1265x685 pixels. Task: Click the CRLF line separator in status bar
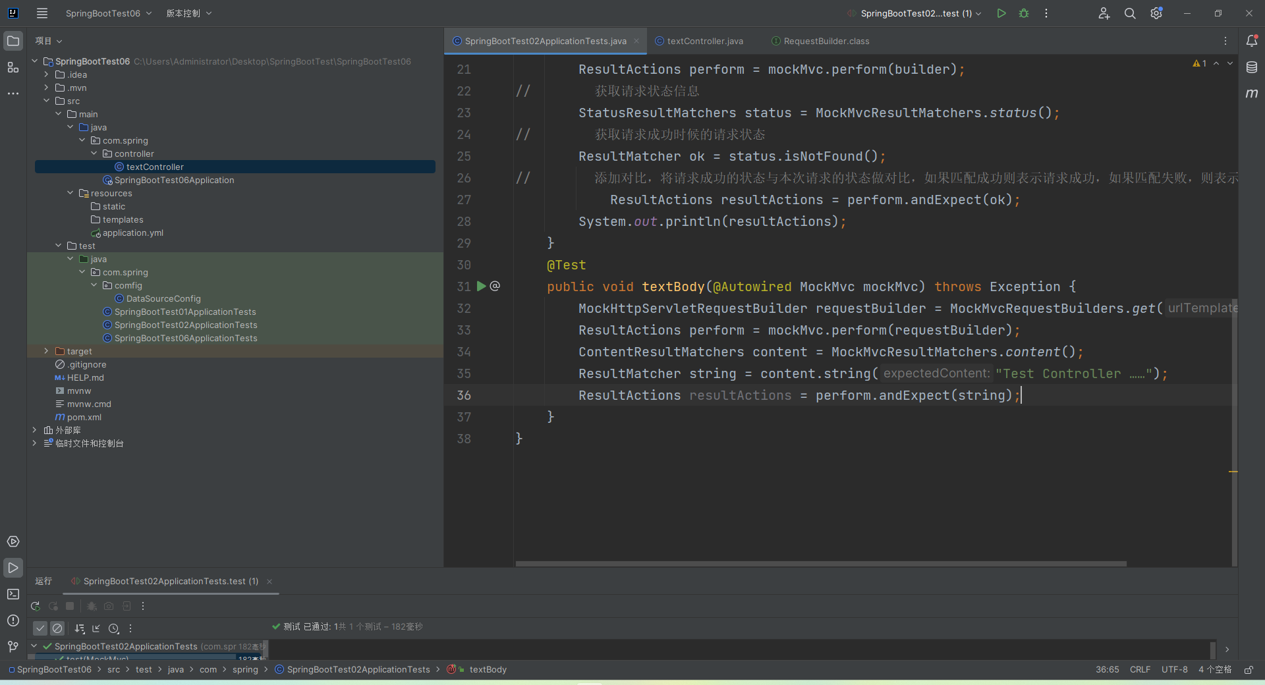[x=1140, y=669]
